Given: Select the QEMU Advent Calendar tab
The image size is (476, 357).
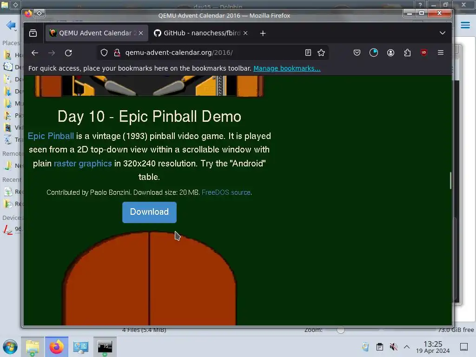Looking at the screenshot, I should click(97, 33).
